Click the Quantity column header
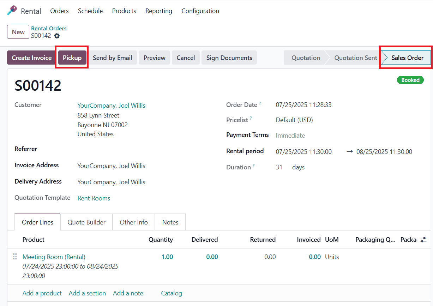The image size is (433, 306). click(161, 240)
